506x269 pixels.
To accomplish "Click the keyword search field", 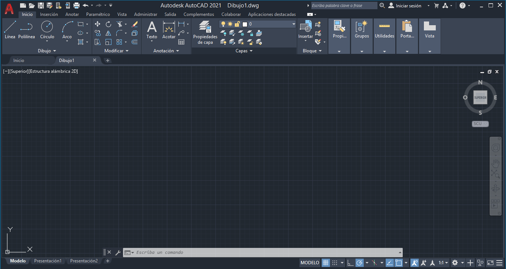I will 344,6.
